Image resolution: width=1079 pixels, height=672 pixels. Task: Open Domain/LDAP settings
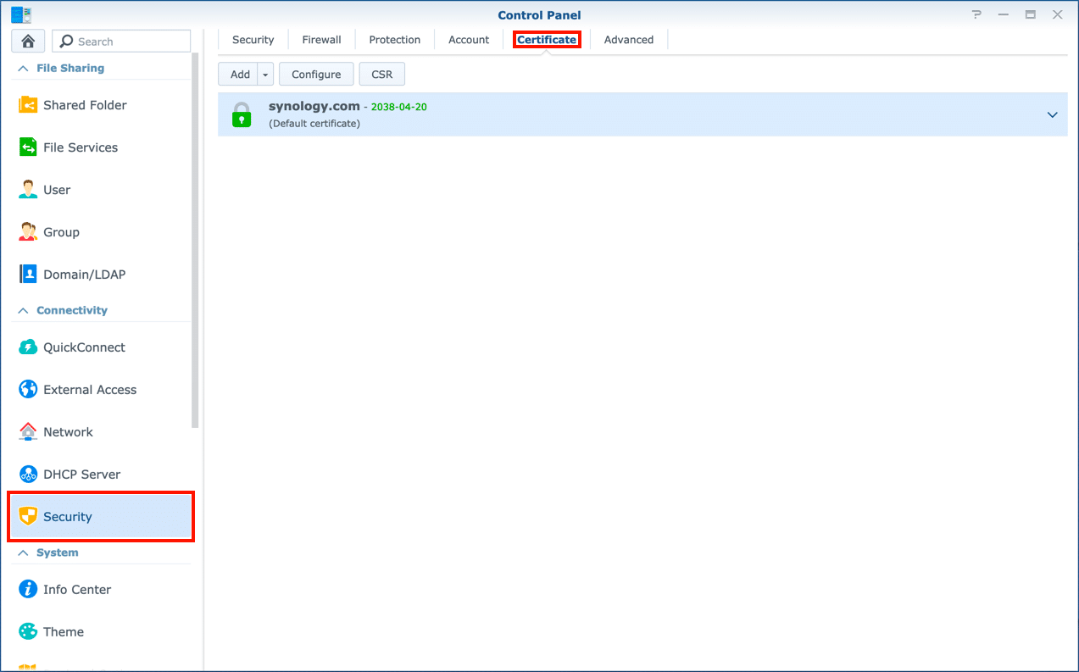pyautogui.click(x=84, y=275)
